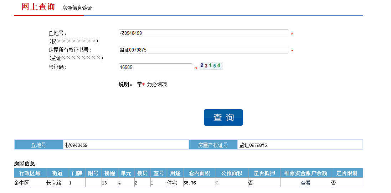Select the 监证0979875 result value

[x=253, y=145]
